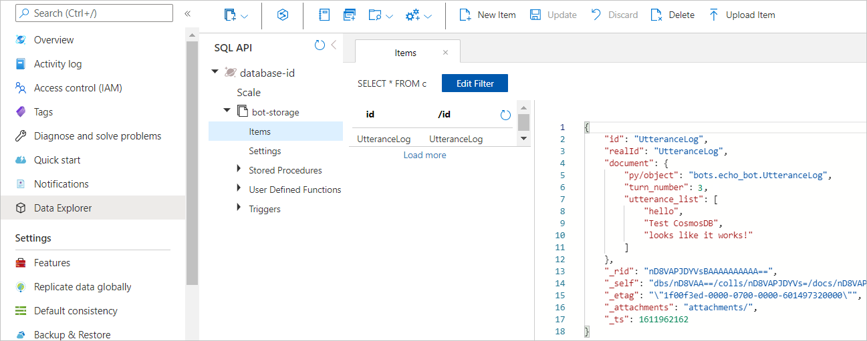
Task: Select the UtteranceLog item row
Action: (x=384, y=139)
